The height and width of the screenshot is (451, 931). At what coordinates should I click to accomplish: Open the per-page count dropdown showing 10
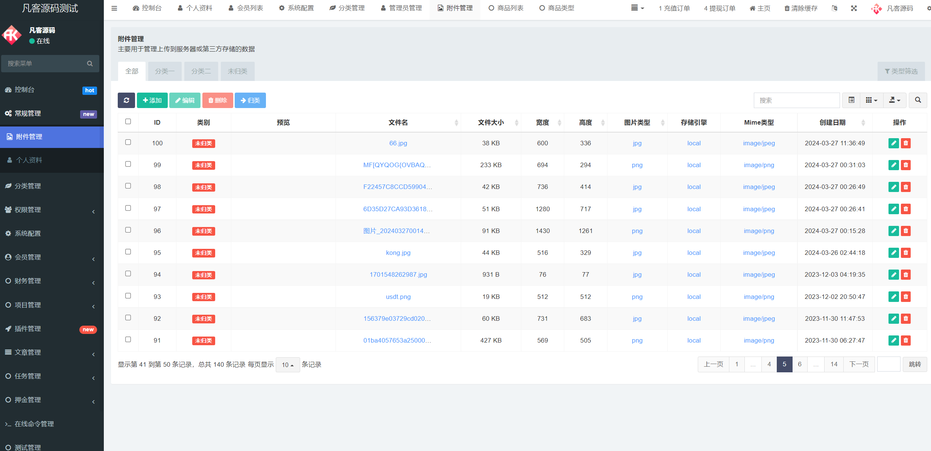(x=287, y=364)
